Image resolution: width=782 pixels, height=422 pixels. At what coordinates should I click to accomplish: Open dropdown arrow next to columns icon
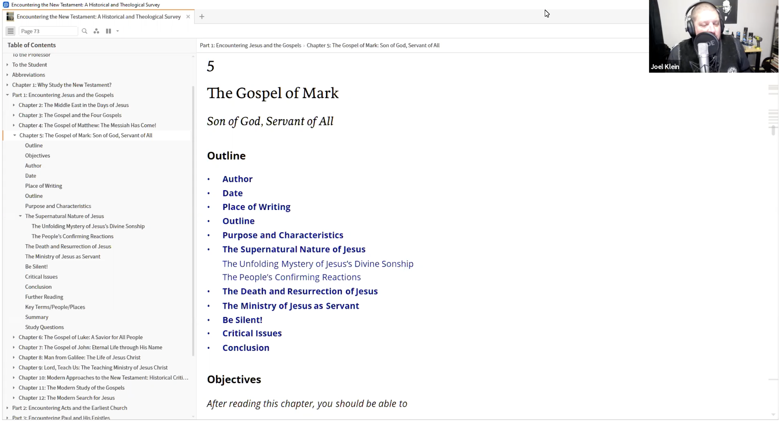click(x=118, y=31)
